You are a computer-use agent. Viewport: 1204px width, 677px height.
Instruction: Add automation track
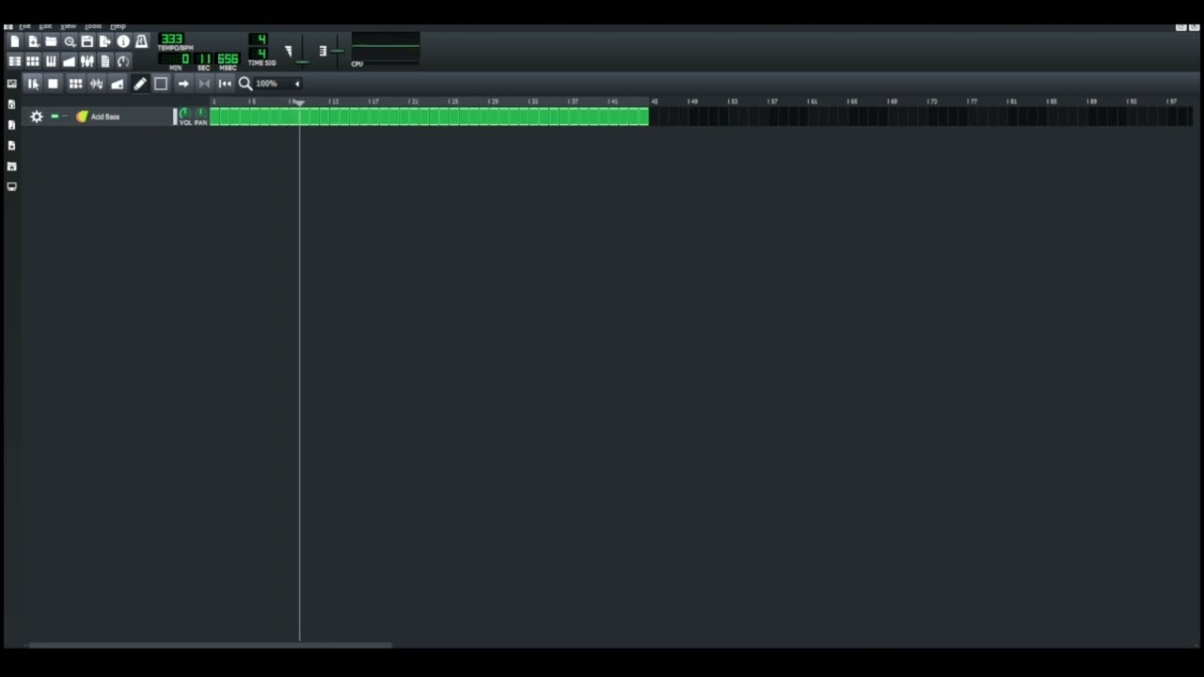117,84
